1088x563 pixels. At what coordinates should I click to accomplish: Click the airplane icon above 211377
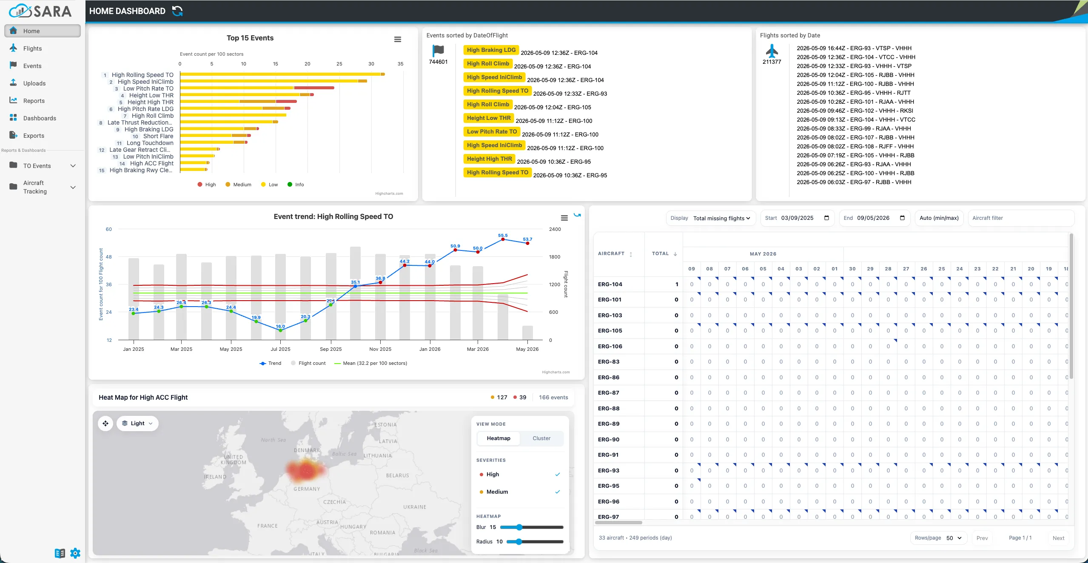coord(772,51)
